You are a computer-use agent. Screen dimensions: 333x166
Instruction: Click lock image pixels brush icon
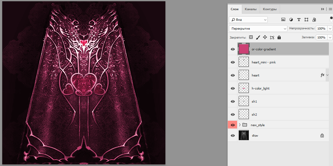(258, 37)
